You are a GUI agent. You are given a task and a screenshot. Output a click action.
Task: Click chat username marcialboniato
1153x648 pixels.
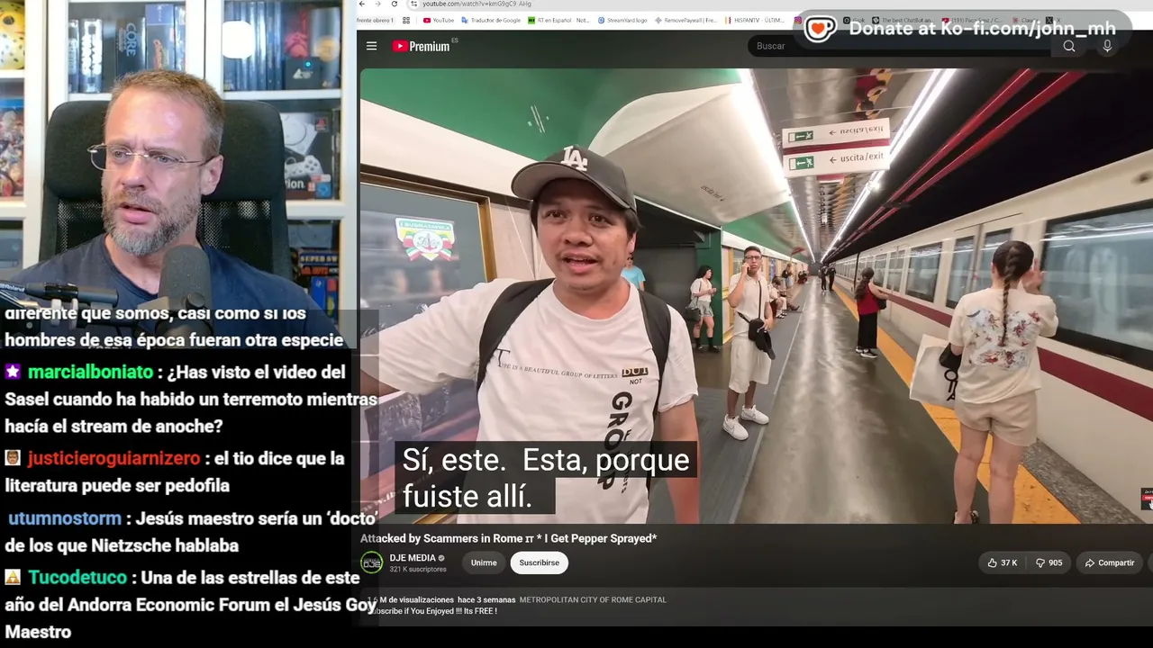click(x=91, y=372)
